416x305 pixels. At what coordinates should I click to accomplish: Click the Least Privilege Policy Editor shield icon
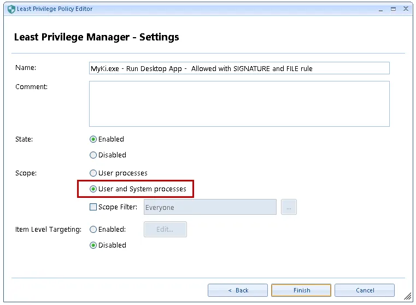coord(10,9)
